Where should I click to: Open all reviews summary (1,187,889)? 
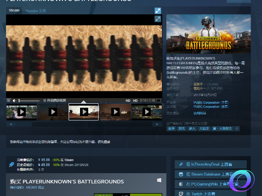208,88
